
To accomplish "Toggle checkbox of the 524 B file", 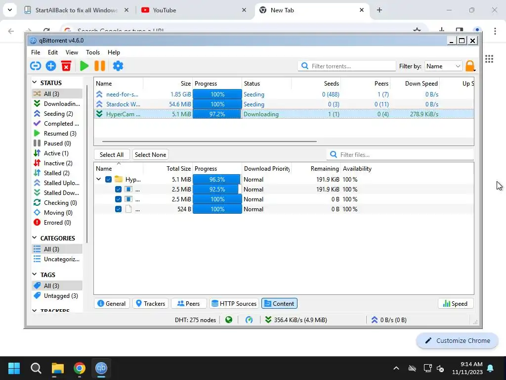I will 118,209.
